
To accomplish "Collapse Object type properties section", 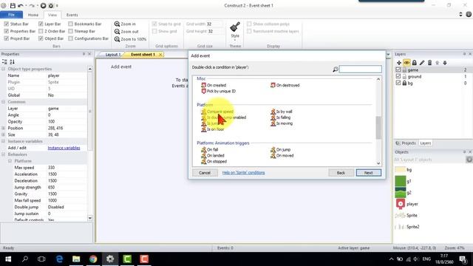I will [x=3, y=69].
